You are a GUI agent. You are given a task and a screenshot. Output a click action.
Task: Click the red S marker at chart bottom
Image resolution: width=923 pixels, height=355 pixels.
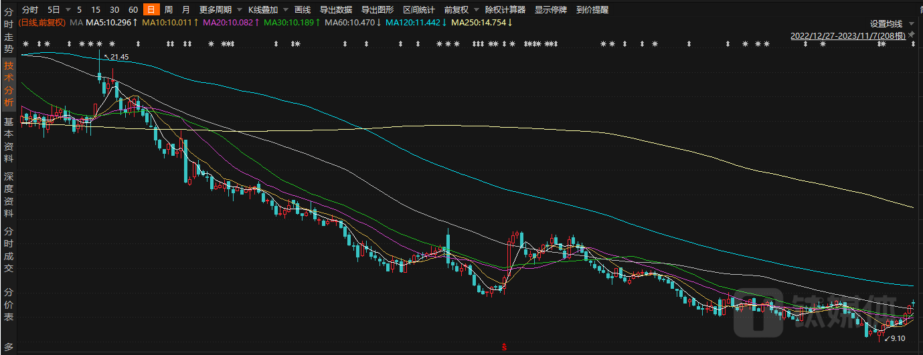click(x=504, y=346)
